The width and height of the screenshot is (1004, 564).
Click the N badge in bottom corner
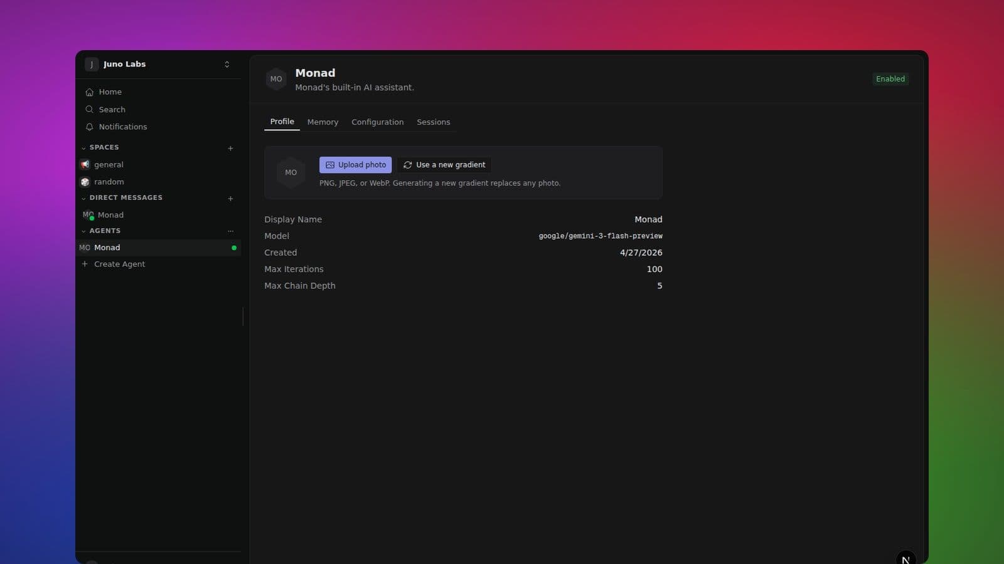pos(905,559)
